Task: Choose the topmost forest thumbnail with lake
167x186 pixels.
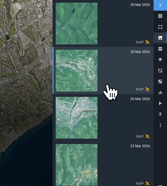Action: pyautogui.click(x=77, y=23)
